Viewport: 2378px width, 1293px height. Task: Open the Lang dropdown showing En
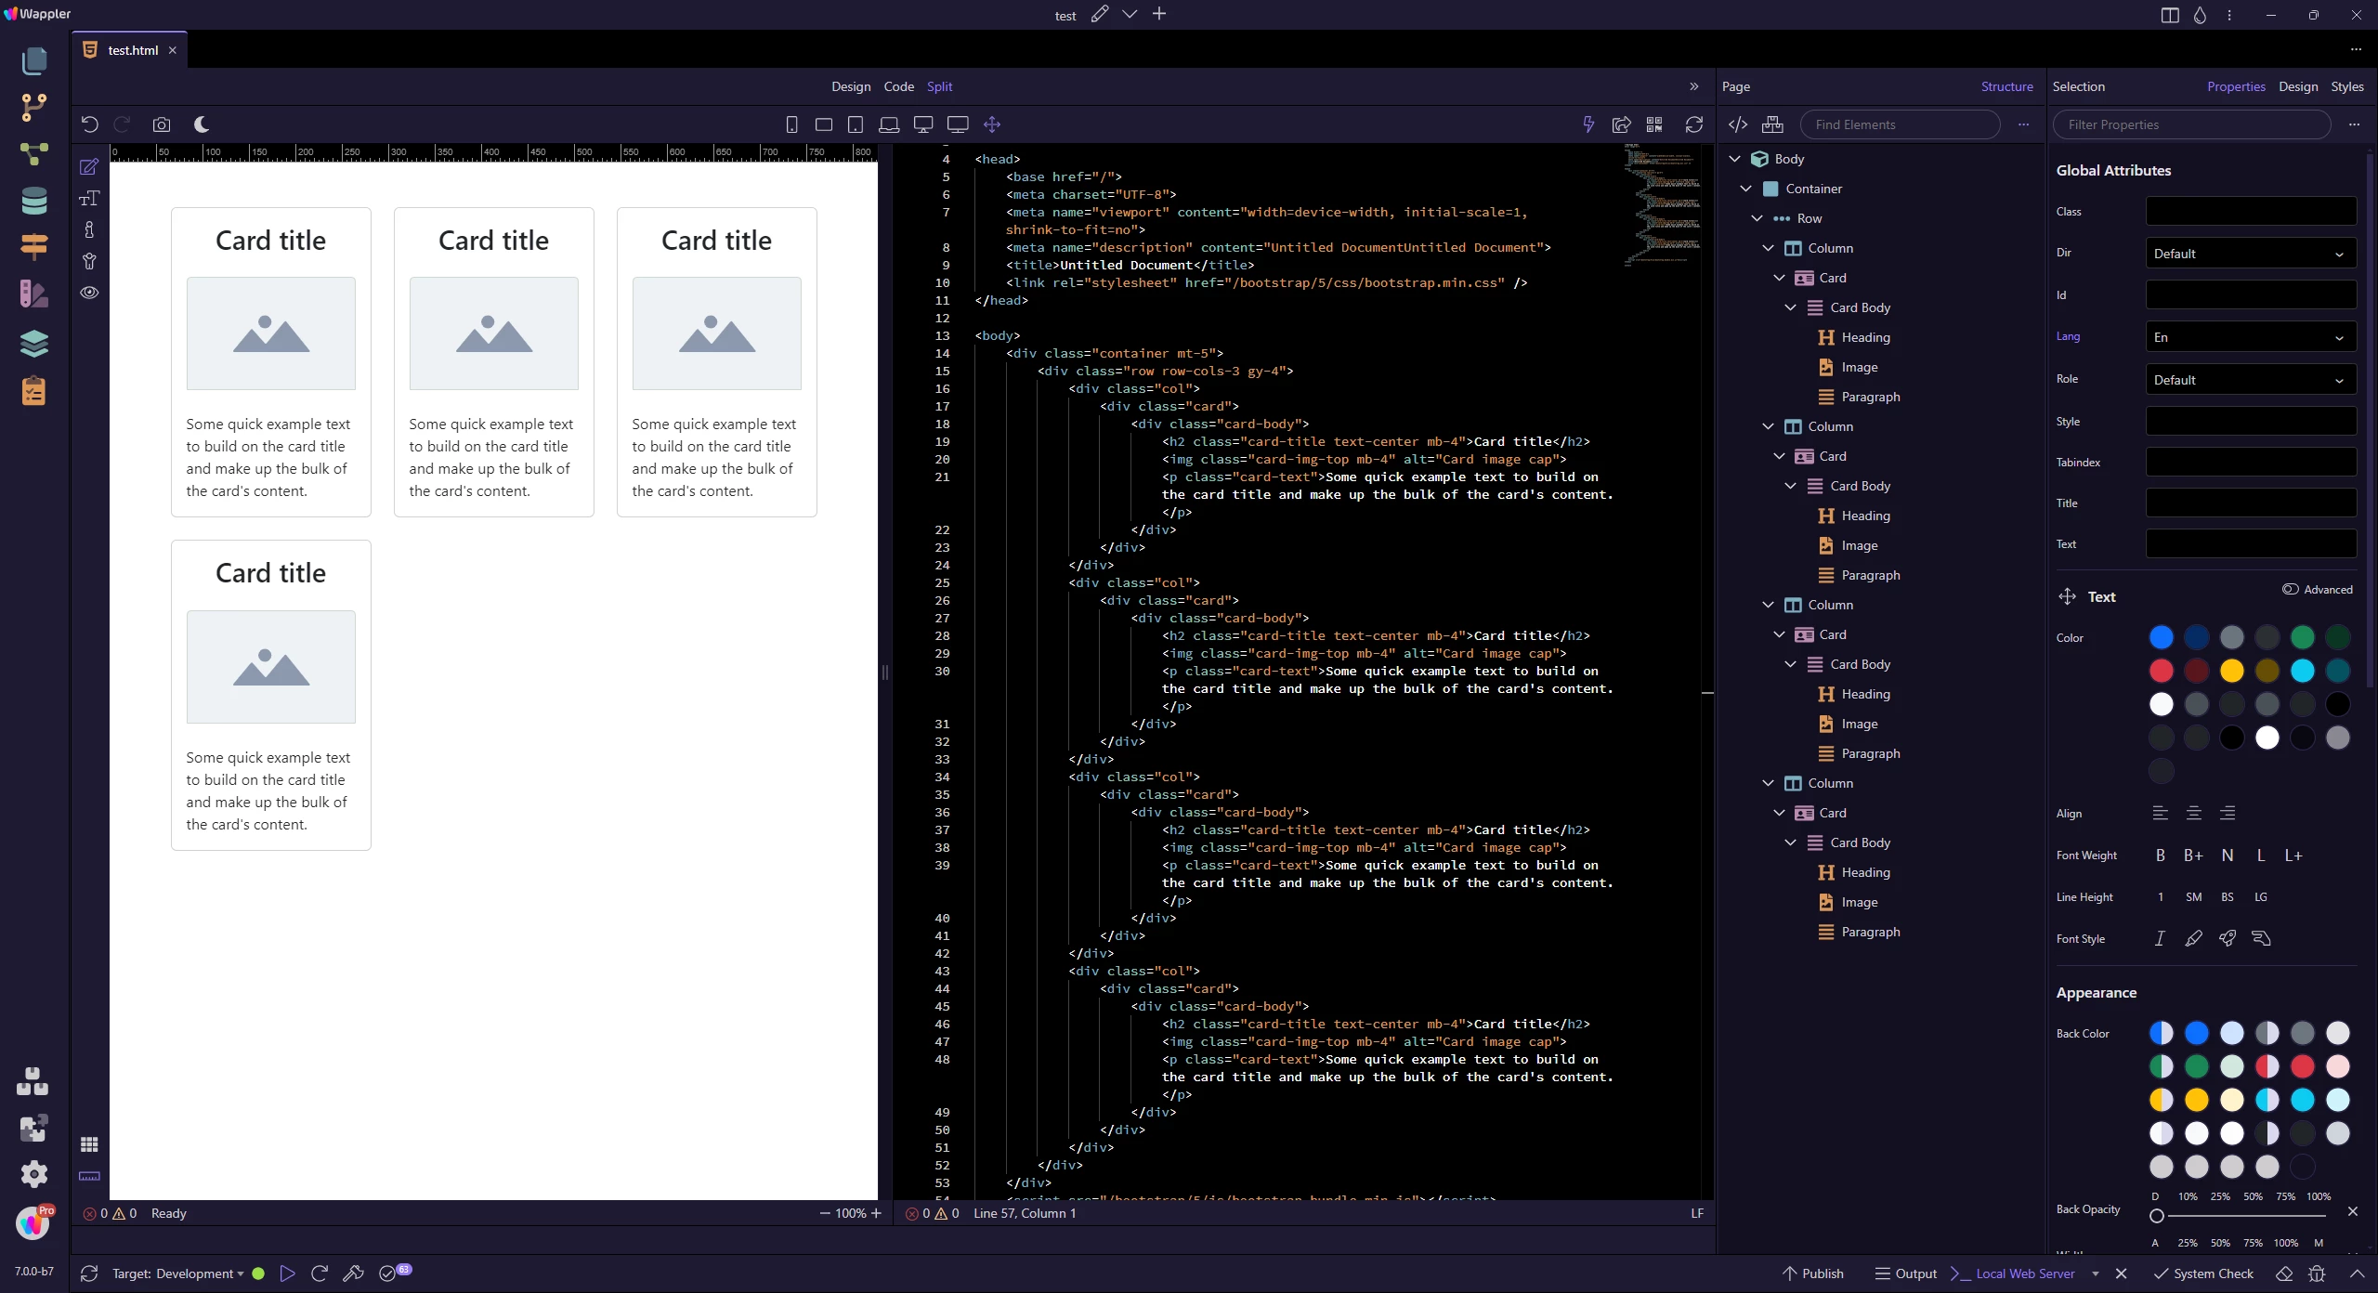pos(2250,337)
